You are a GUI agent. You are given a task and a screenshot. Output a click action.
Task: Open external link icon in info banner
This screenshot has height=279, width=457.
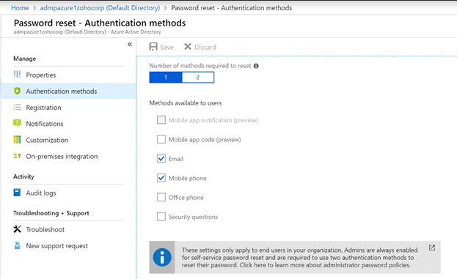click(x=432, y=248)
